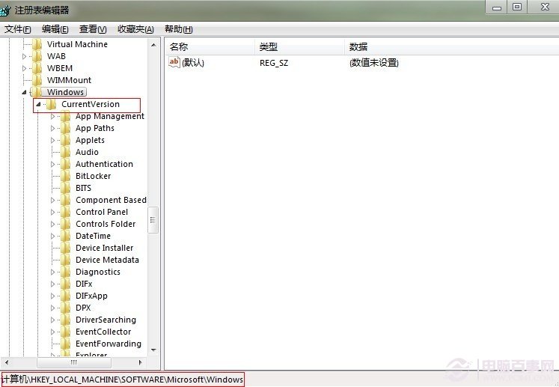Click tree horizontal scrollbar left arrow
Image resolution: width=559 pixels, height=387 pixels.
7,362
